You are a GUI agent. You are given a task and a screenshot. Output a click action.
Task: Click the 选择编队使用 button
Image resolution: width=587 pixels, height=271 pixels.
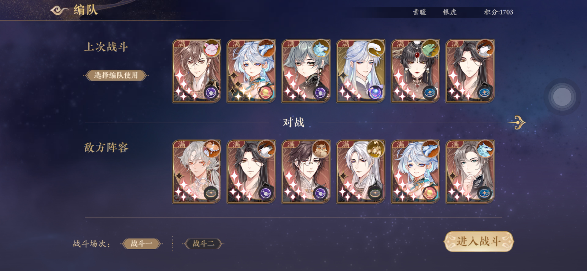pyautogui.click(x=116, y=75)
